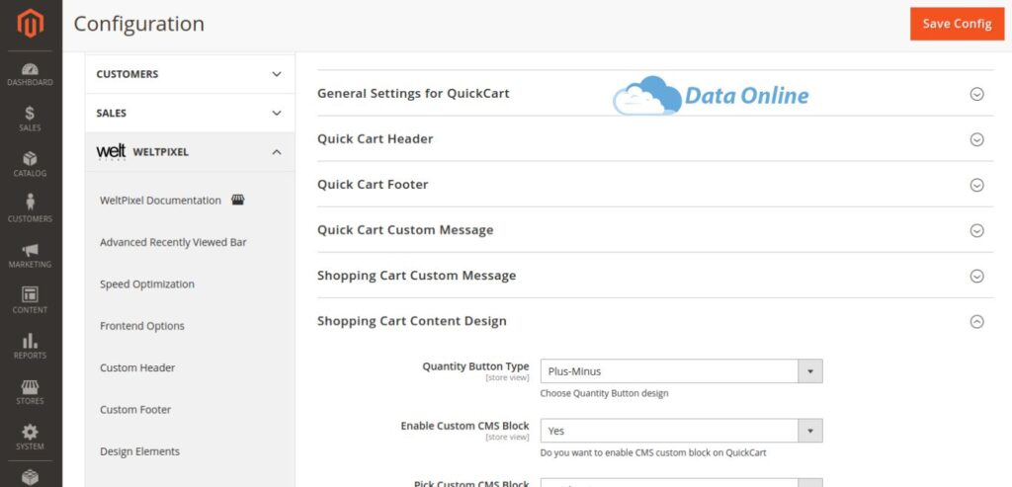Click the Magento logo icon
The image size is (1012, 487).
[31, 24]
